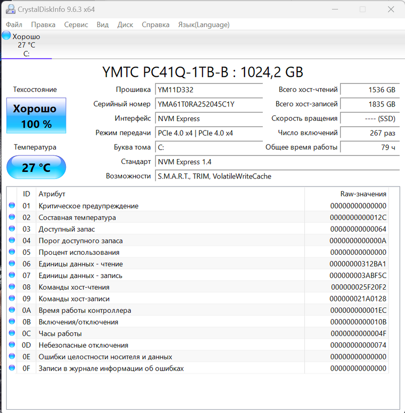Open the Справка menu

pos(155,25)
